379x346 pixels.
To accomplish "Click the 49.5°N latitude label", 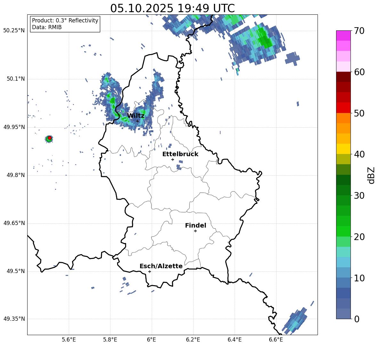I will (16, 271).
